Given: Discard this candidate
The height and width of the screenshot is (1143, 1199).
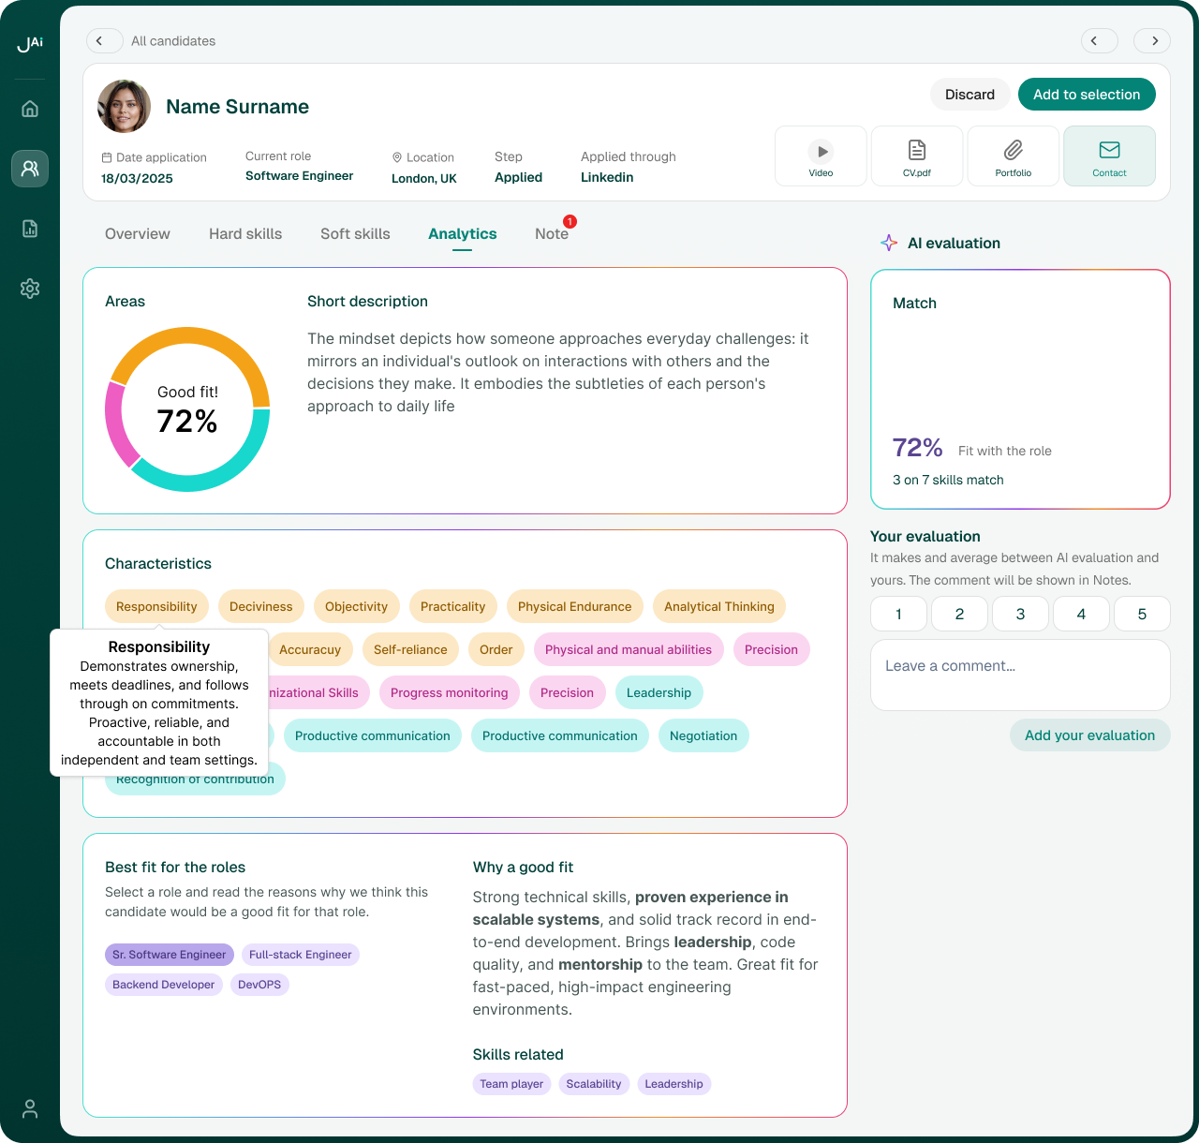Looking at the screenshot, I should point(970,95).
